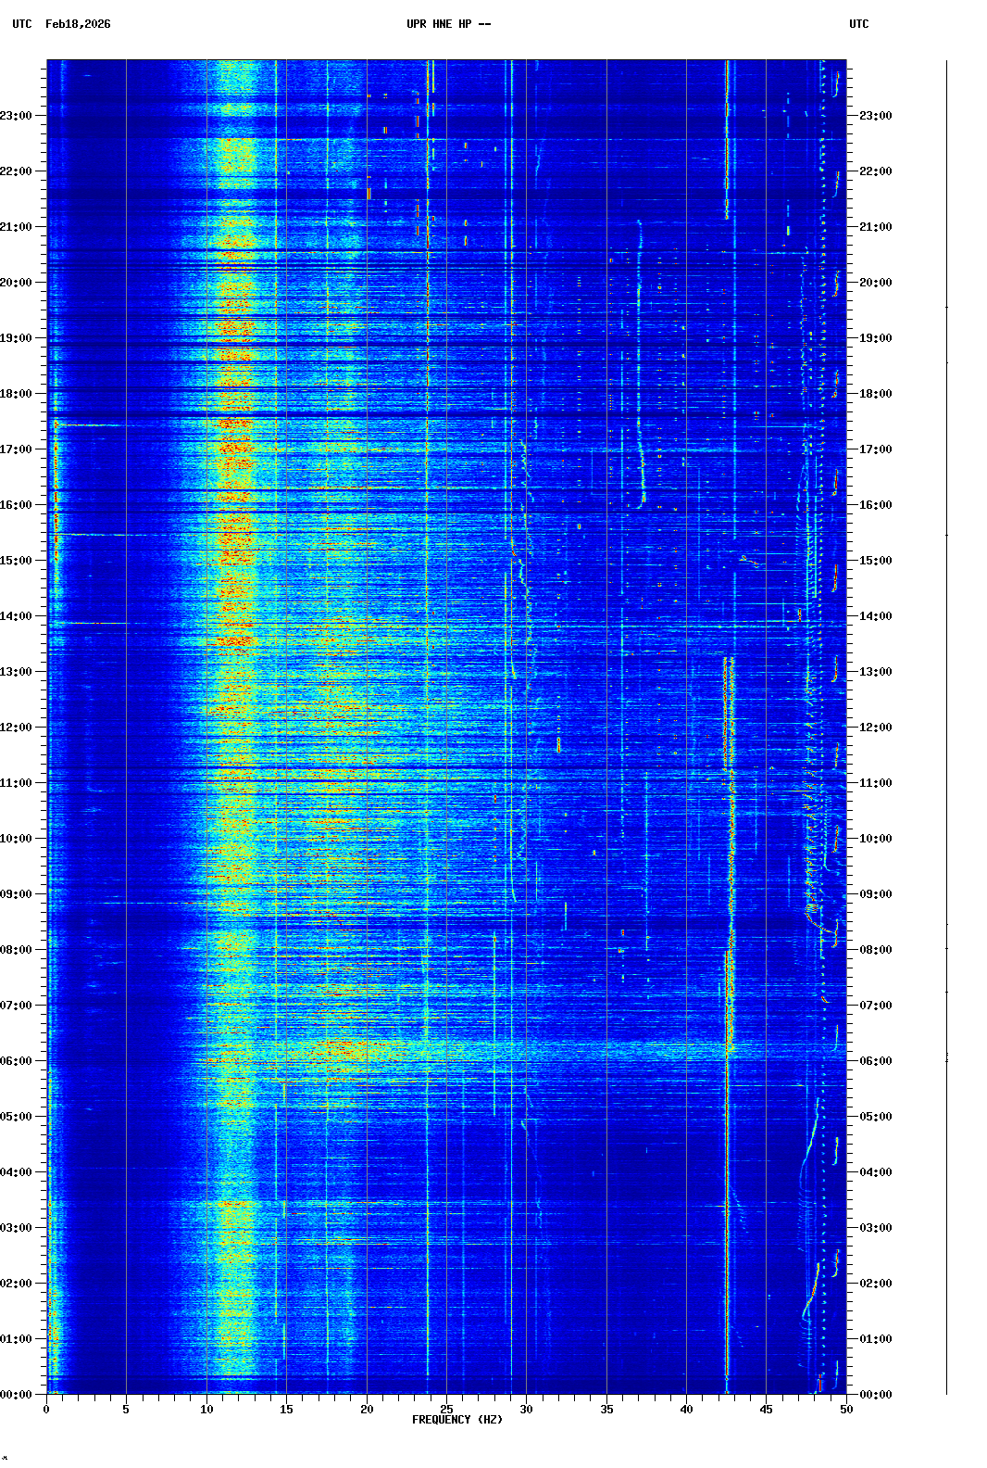987x1468 pixels.
Task: Click the 50 Hz frequency tick label
Action: [x=846, y=1410]
